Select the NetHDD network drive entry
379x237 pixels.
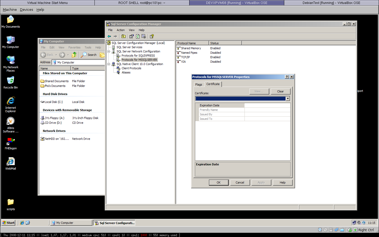(54, 139)
